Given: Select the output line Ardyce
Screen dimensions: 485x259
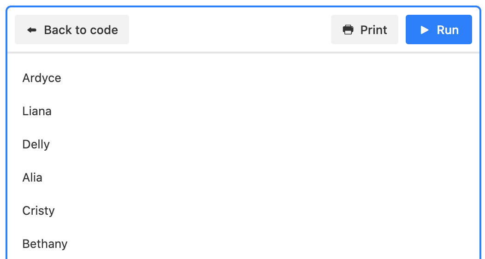Looking at the screenshot, I should (x=42, y=78).
